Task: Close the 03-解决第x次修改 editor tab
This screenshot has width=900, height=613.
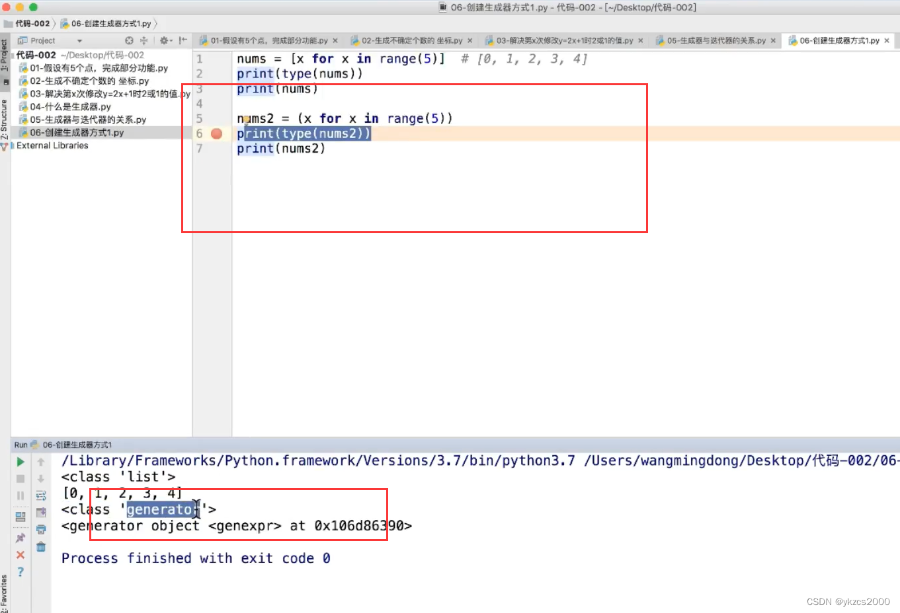Action: (641, 40)
